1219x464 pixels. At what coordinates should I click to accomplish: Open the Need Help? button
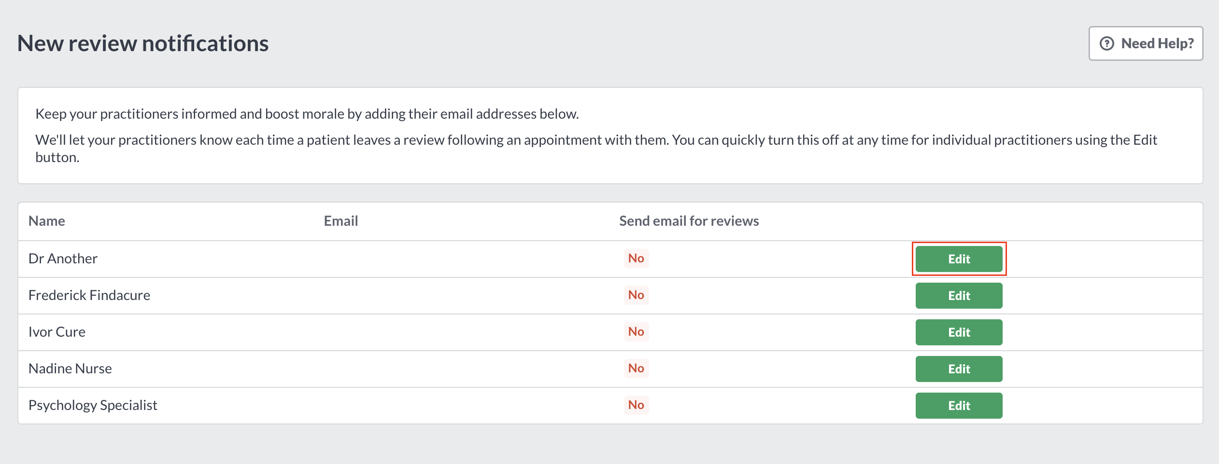[1146, 43]
